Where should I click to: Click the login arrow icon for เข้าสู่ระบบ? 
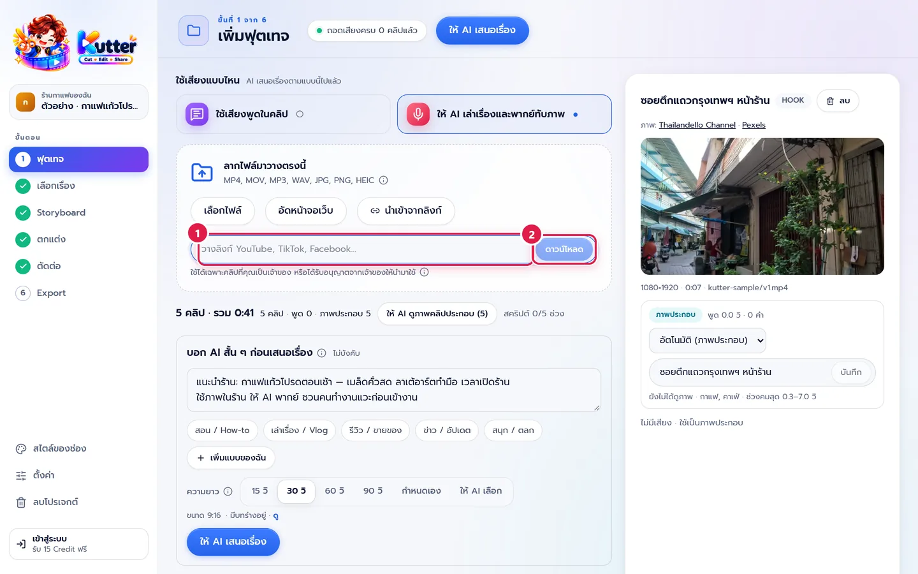tap(21, 544)
